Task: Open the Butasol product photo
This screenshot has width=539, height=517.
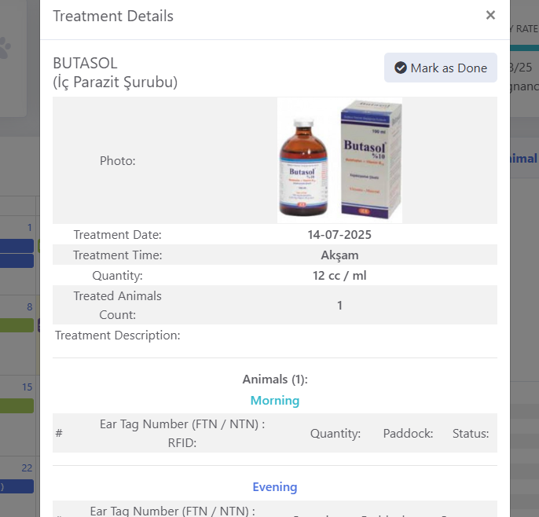Action: [x=339, y=160]
